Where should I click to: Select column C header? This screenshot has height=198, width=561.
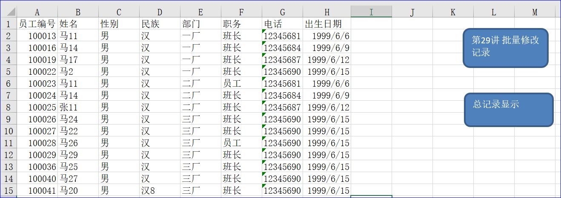[x=119, y=12]
